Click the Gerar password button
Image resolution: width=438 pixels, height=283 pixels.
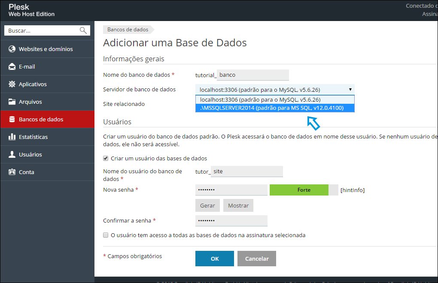click(x=207, y=205)
